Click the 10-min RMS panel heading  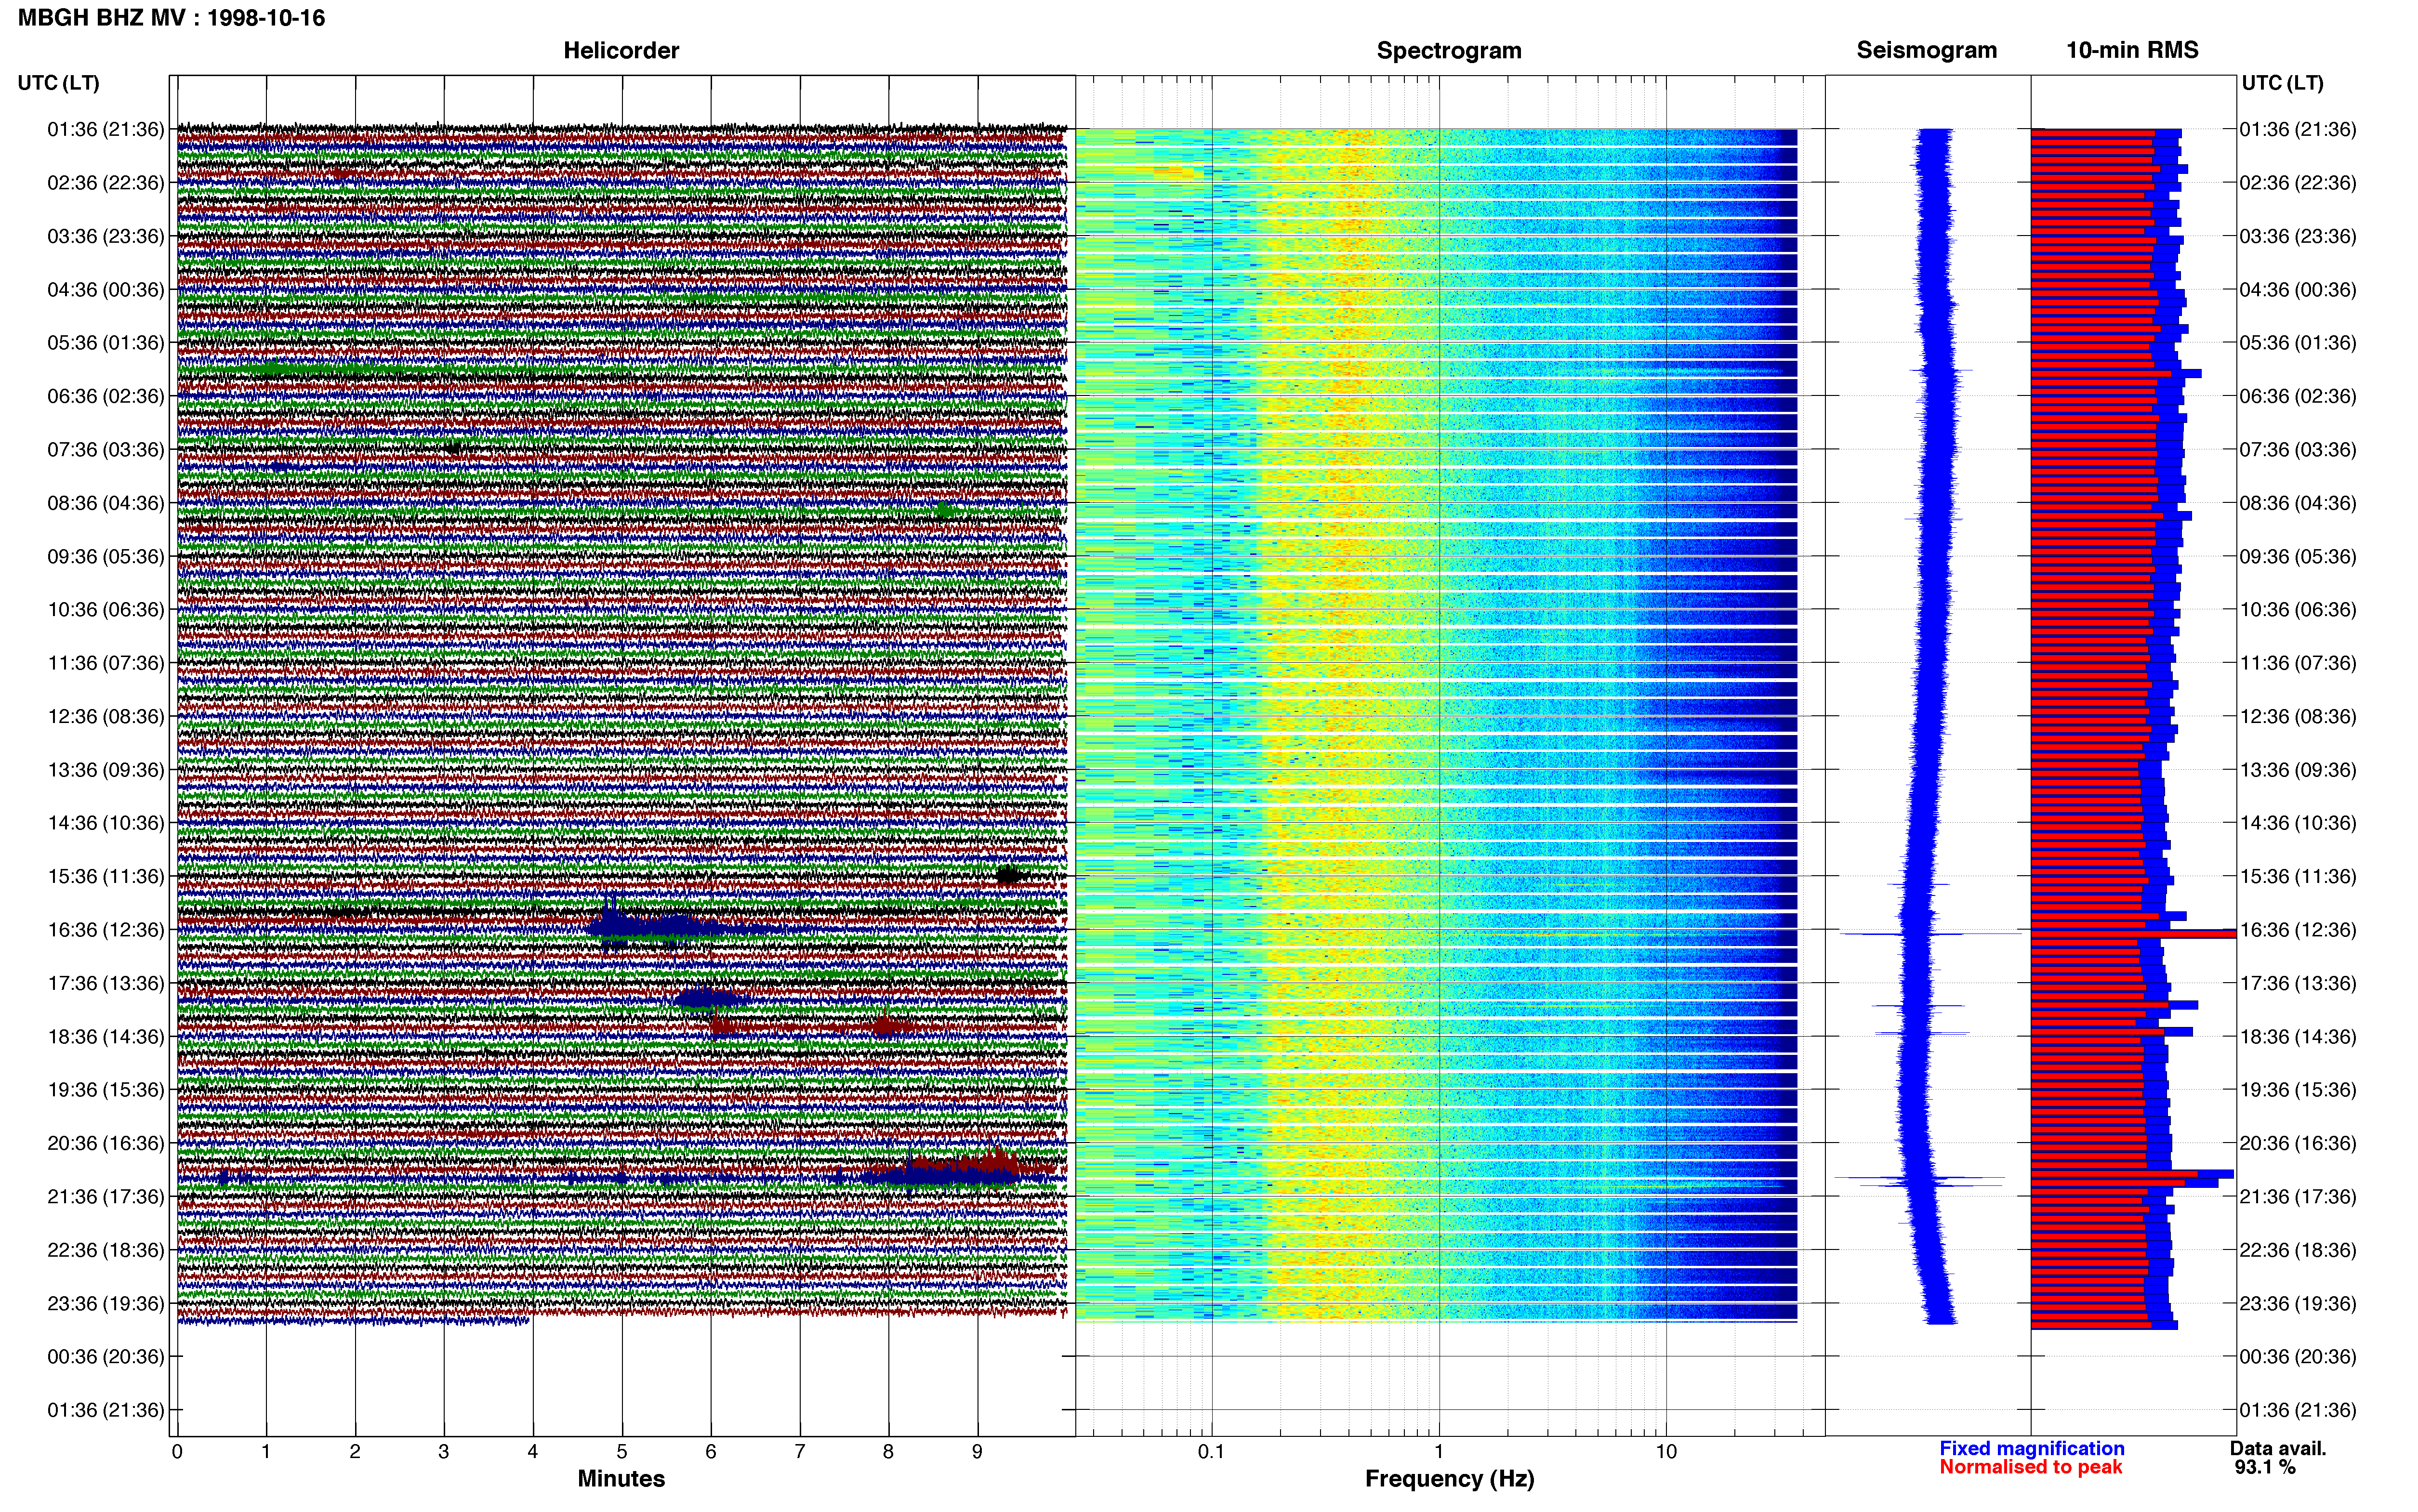[2132, 51]
